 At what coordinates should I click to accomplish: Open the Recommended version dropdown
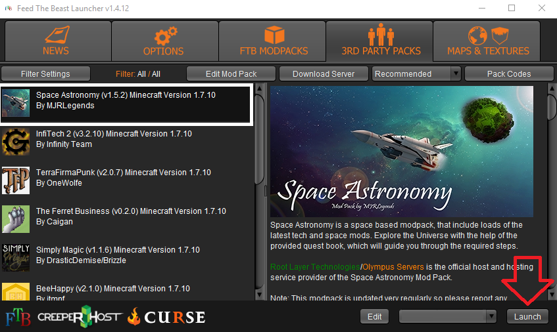tap(416, 73)
